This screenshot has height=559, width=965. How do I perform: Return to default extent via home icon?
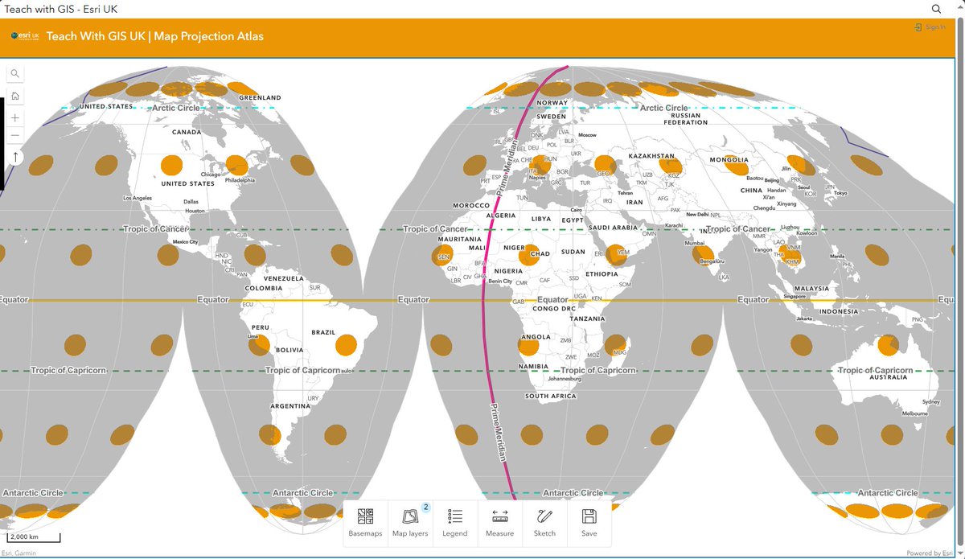coord(15,95)
